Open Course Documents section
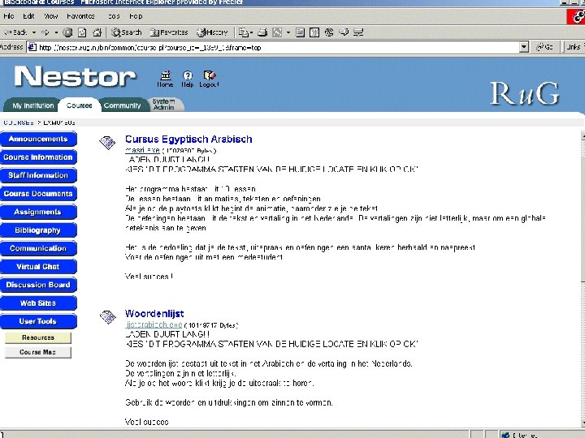The width and height of the screenshot is (585, 438). point(38,194)
